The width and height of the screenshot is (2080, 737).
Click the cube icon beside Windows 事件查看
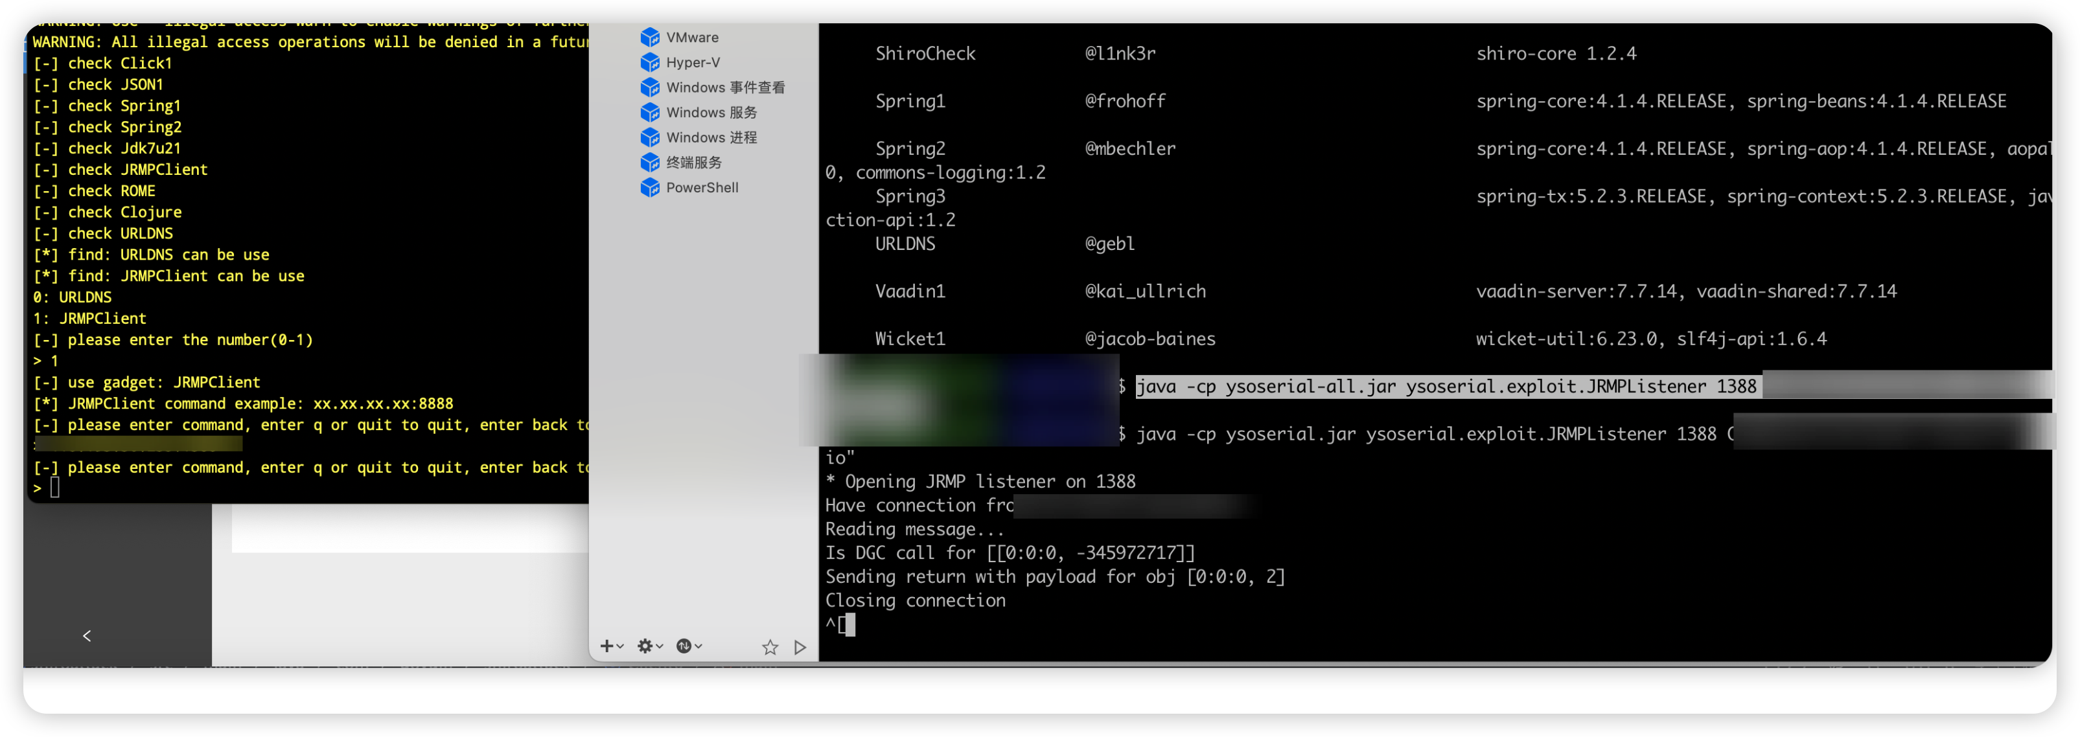tap(649, 87)
